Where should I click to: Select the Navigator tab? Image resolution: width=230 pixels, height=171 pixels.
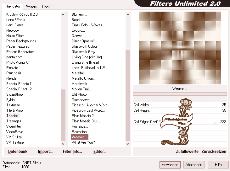[13, 6]
